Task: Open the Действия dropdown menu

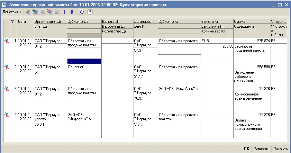Action: pyautogui.click(x=12, y=12)
